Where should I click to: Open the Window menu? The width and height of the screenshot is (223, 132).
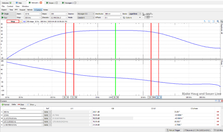coord(25,6)
